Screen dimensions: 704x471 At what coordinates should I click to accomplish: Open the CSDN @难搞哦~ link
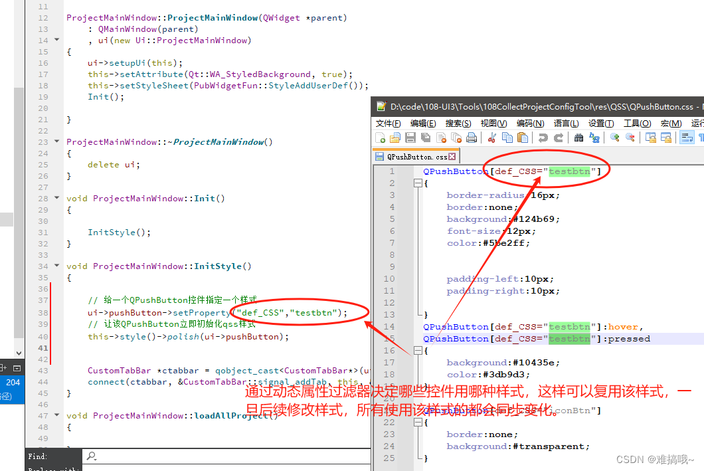click(x=654, y=458)
